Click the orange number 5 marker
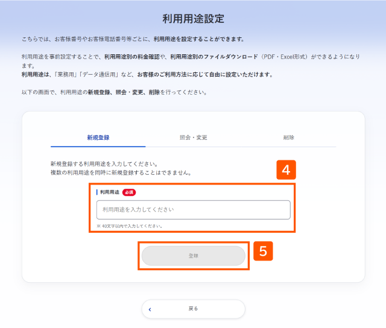 [x=263, y=251]
